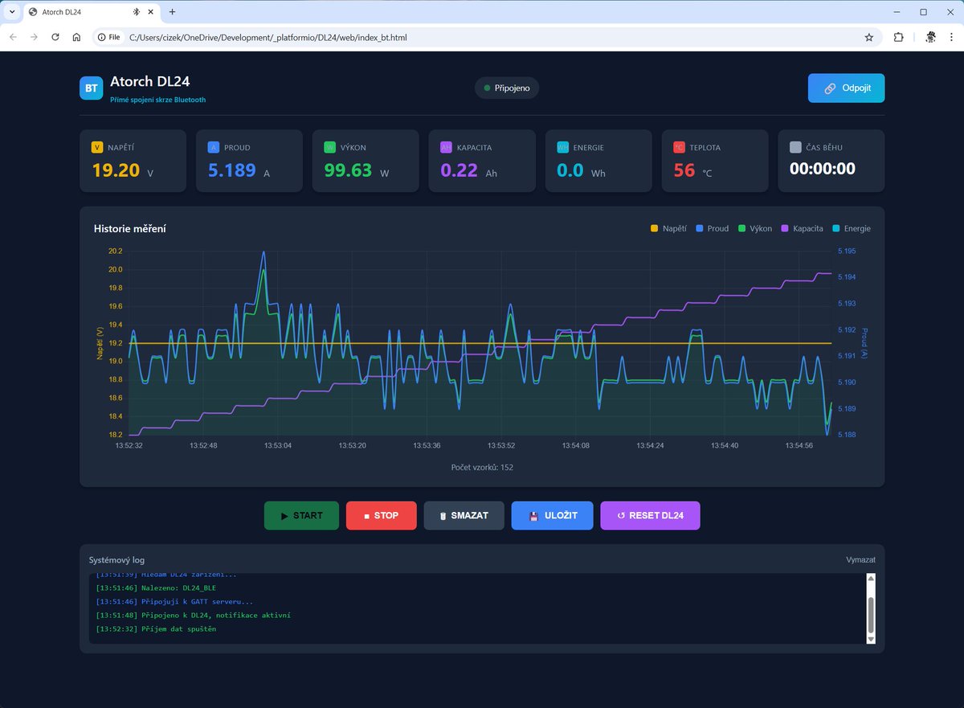Click log scrollbar up arrow

pos(870,579)
